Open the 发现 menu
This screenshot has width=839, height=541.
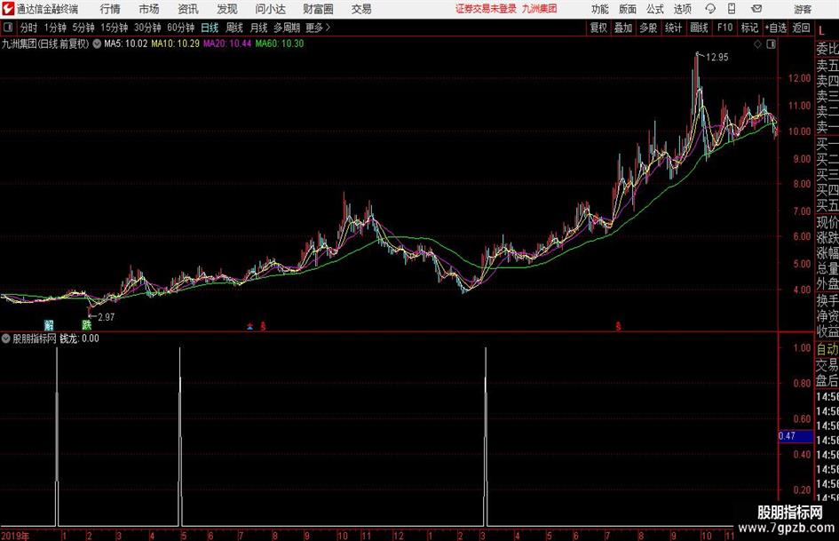click(227, 9)
